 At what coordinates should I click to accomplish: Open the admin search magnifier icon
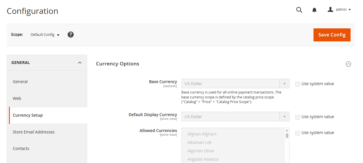[299, 10]
